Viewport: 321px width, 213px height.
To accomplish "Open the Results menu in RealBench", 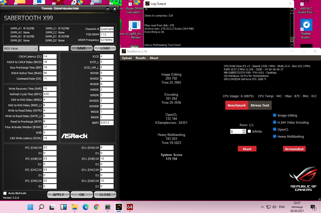I will 141,58.
